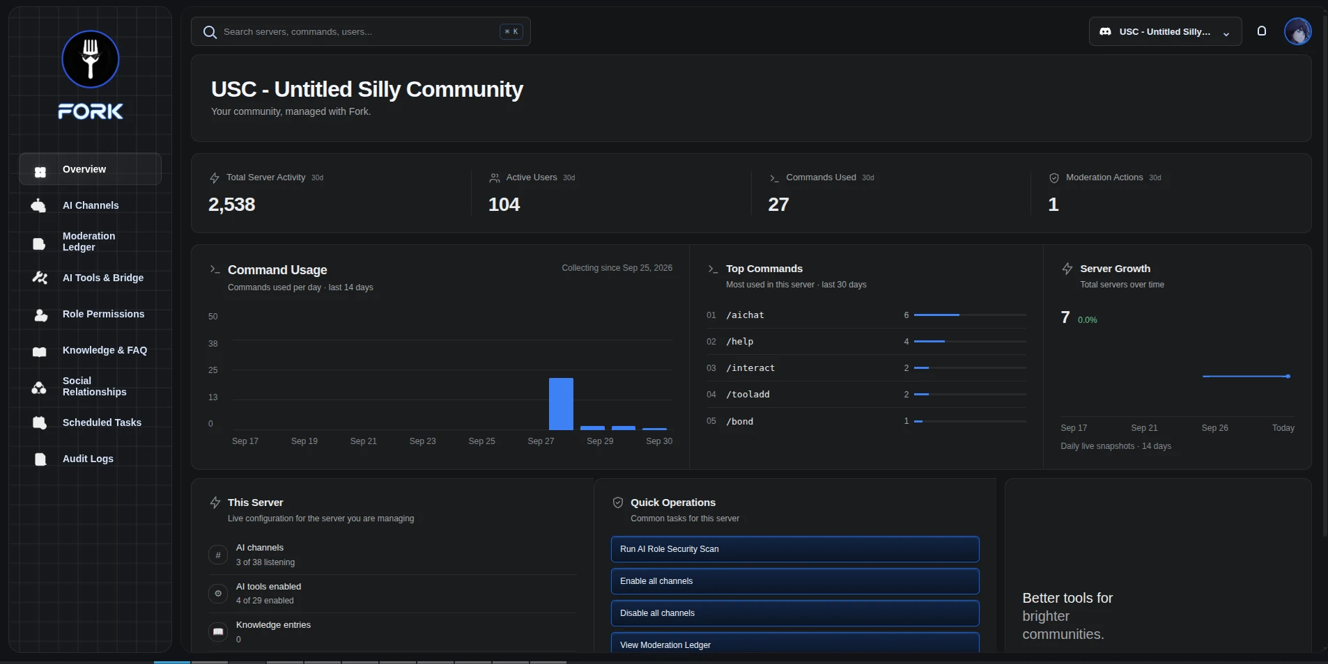Open the user avatar profile

point(1297,31)
